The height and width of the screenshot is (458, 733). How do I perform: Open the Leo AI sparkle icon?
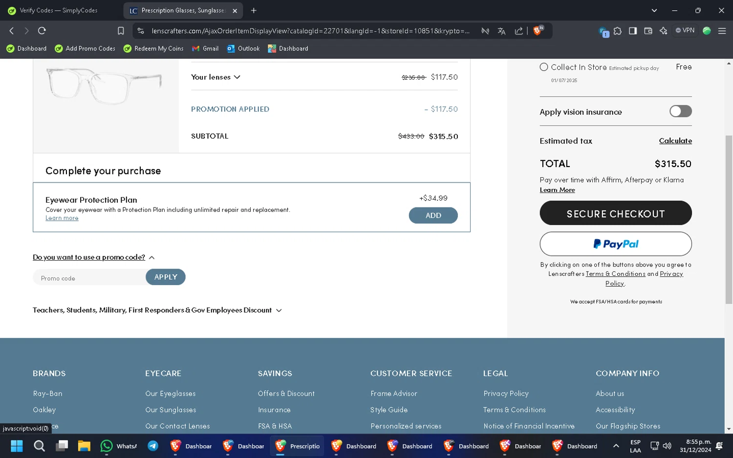[x=663, y=31]
